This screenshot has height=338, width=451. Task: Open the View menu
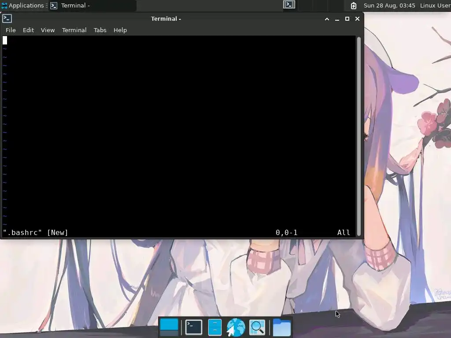(48, 30)
